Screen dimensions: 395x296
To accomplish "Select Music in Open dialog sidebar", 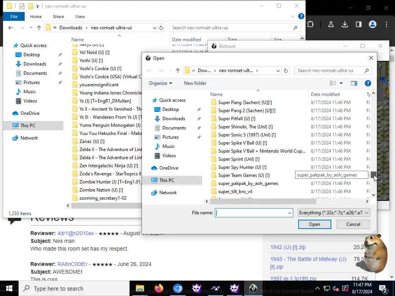I will click(x=168, y=146).
